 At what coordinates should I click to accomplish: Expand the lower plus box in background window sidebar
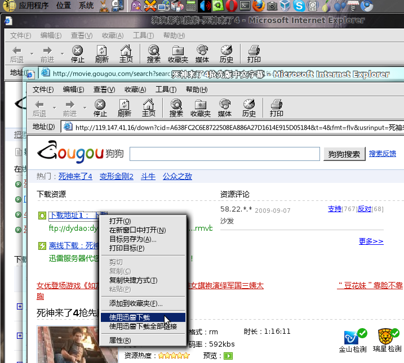20,336
